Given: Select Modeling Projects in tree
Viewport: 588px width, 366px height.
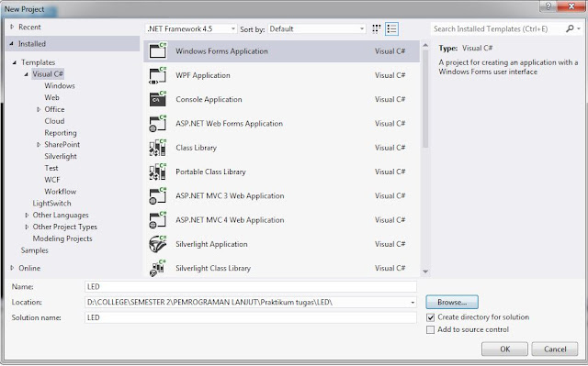Looking at the screenshot, I should click(62, 238).
